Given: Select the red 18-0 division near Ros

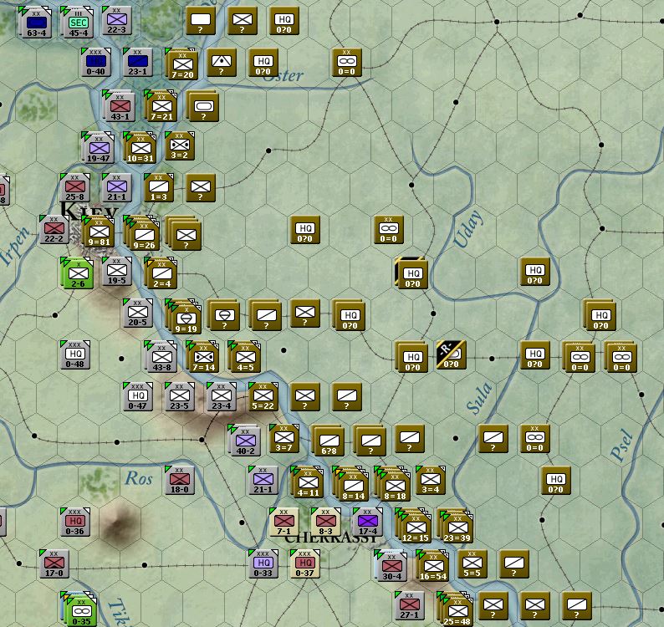Looking at the screenshot, I should (x=180, y=480).
